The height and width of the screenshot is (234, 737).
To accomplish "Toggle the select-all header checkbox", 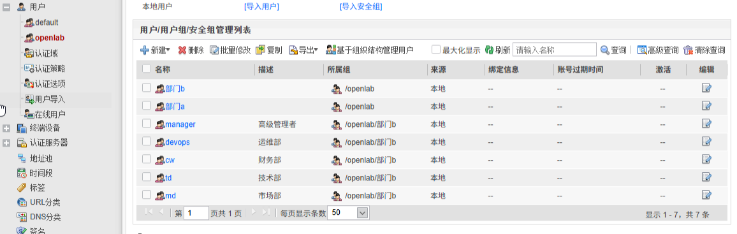I will click(147, 69).
